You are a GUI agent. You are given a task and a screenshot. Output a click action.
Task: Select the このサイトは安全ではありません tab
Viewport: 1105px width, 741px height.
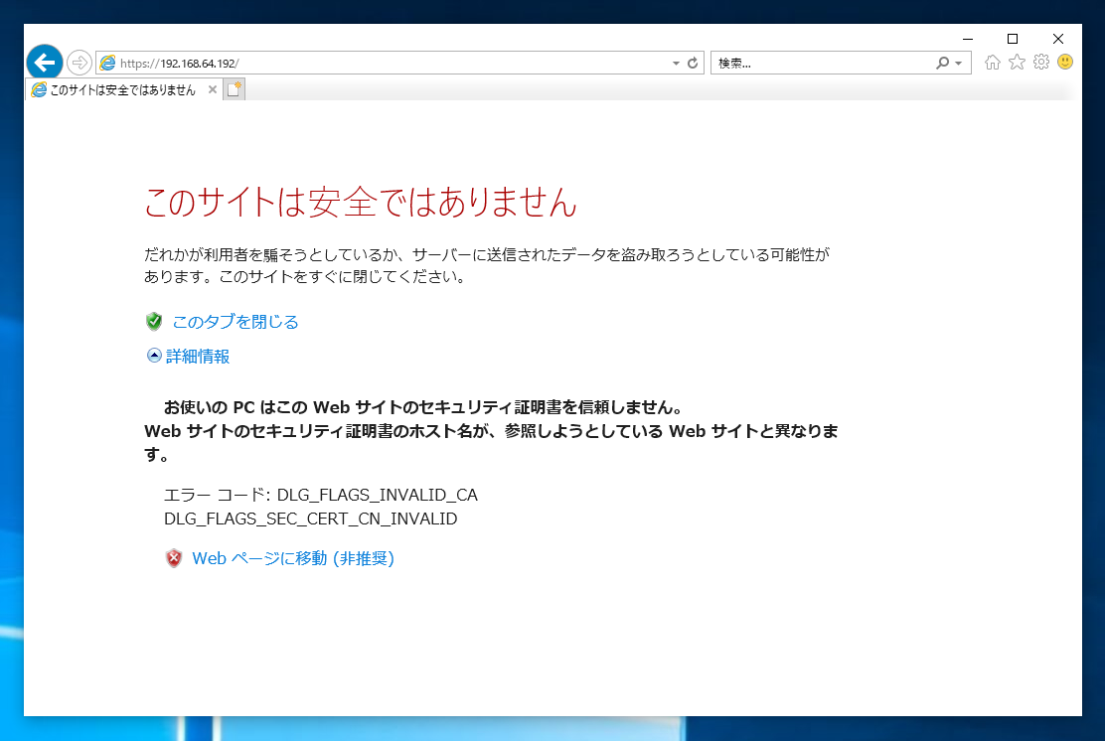tap(123, 89)
